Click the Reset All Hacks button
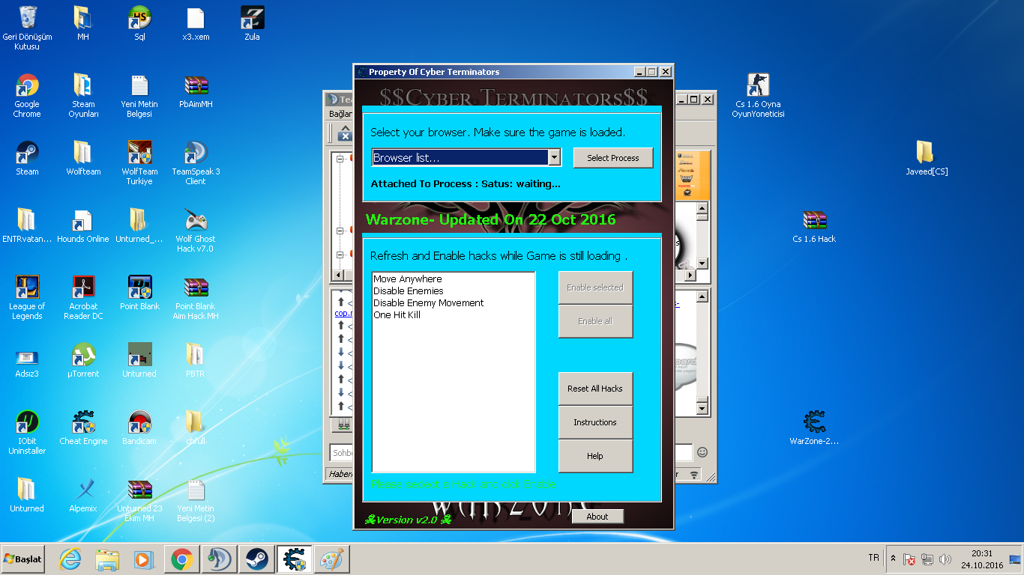1024x575 pixels. 595,389
